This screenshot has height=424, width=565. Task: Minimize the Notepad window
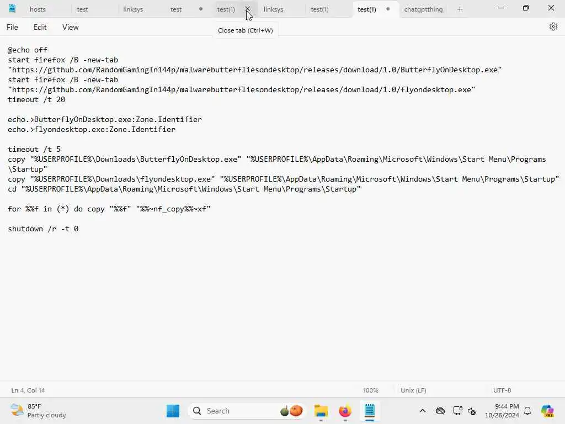click(x=501, y=8)
